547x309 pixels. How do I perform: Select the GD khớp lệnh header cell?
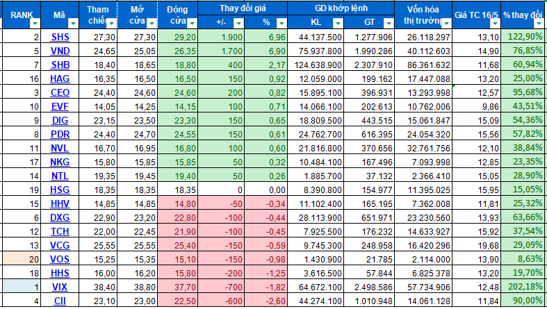click(341, 8)
